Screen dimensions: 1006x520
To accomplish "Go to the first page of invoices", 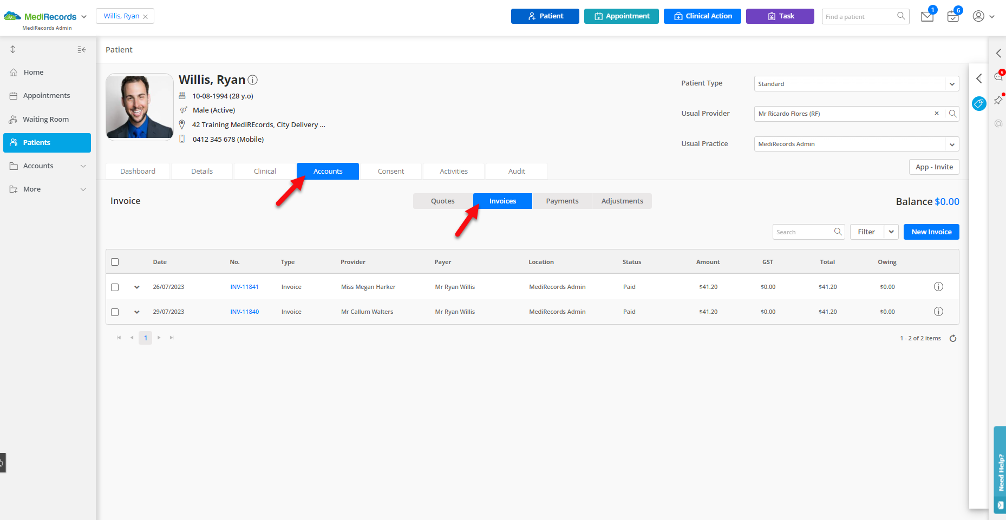I will tap(119, 338).
